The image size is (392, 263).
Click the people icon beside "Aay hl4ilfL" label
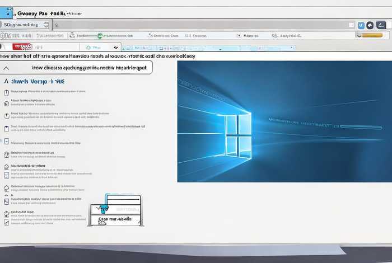pos(274,36)
